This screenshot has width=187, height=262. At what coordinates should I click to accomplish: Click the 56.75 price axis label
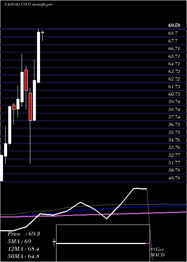click(174, 125)
